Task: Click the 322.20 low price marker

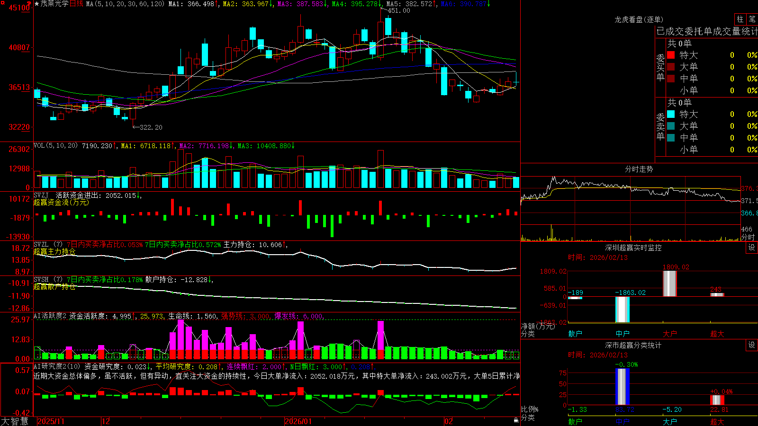Action: coord(151,127)
